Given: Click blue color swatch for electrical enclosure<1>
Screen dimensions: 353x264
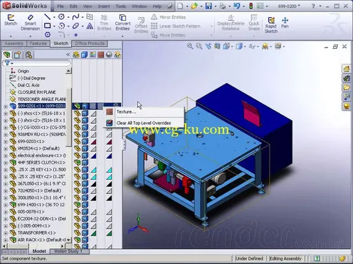Looking at the screenshot, I should pyautogui.click(x=93, y=156).
